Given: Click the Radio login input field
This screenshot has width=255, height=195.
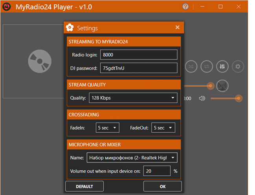Looking at the screenshot, I should pos(139,55).
